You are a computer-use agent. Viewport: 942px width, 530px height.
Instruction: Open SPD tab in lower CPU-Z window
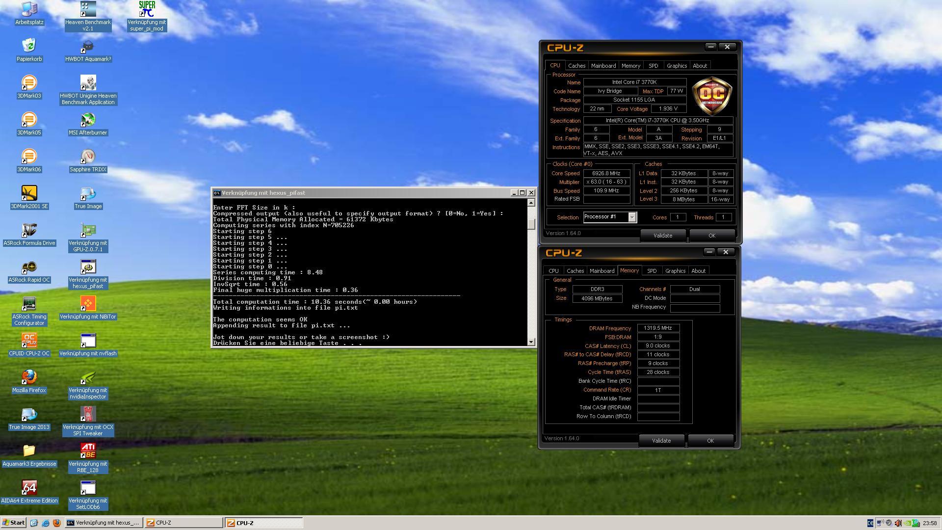point(652,271)
